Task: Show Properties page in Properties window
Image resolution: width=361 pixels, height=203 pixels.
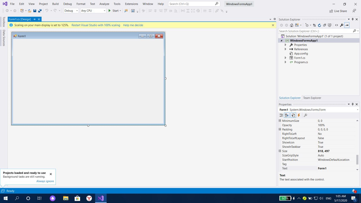Action: tap(293, 115)
